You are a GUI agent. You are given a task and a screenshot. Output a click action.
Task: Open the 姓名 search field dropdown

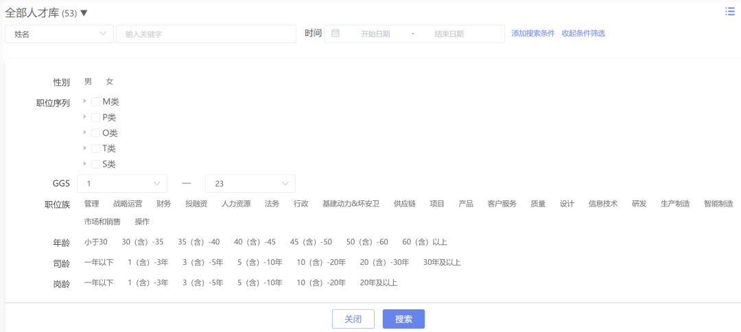(59, 34)
